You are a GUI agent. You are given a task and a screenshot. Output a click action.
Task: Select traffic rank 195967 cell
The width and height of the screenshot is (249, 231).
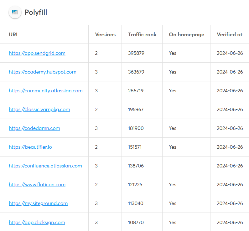[136, 110]
